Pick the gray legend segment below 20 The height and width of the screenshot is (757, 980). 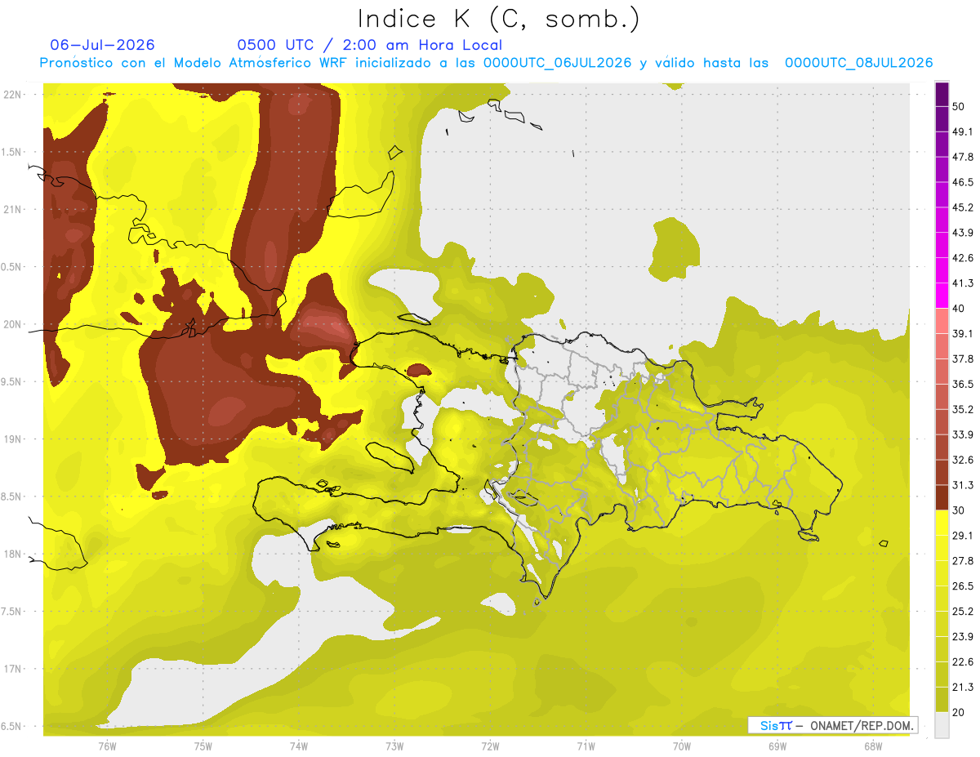(x=942, y=724)
